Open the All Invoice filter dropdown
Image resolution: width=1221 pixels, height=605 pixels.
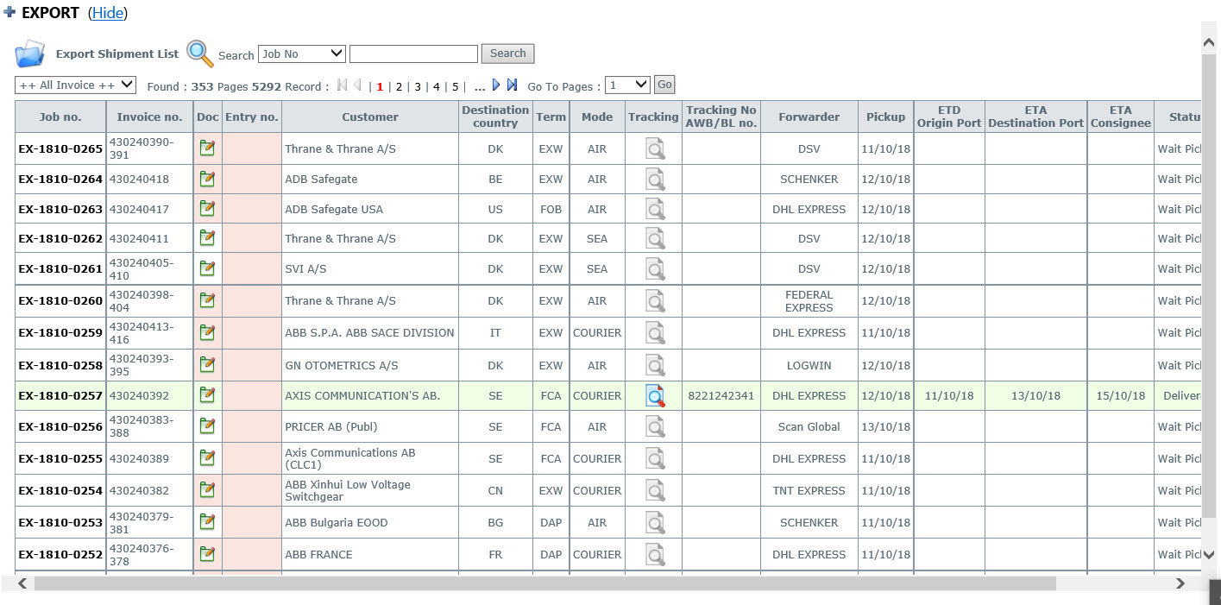click(x=76, y=85)
